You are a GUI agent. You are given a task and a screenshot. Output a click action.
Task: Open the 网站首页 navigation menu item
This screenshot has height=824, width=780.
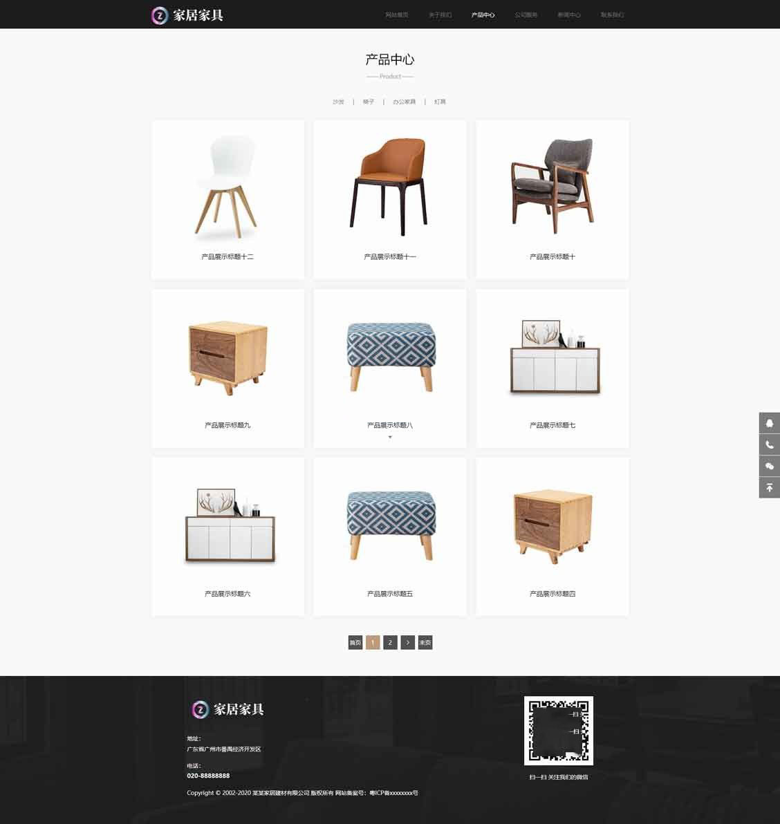pos(397,15)
